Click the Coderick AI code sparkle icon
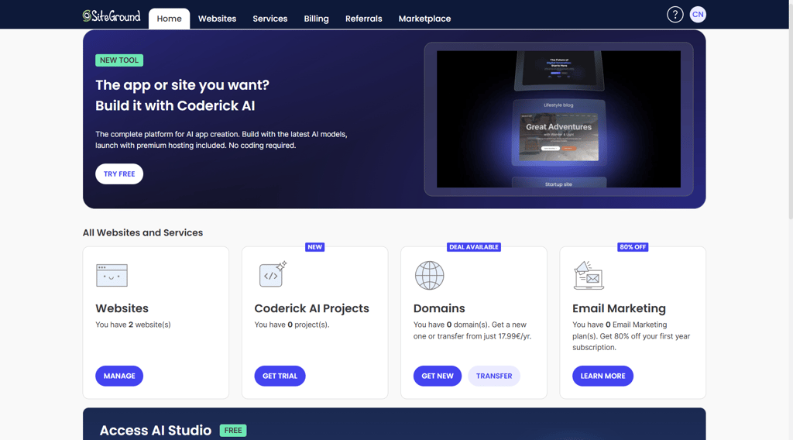 coord(273,274)
